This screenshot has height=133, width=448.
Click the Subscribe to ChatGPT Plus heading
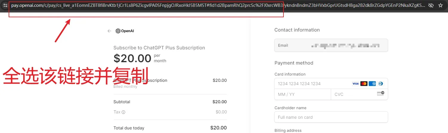[159, 48]
